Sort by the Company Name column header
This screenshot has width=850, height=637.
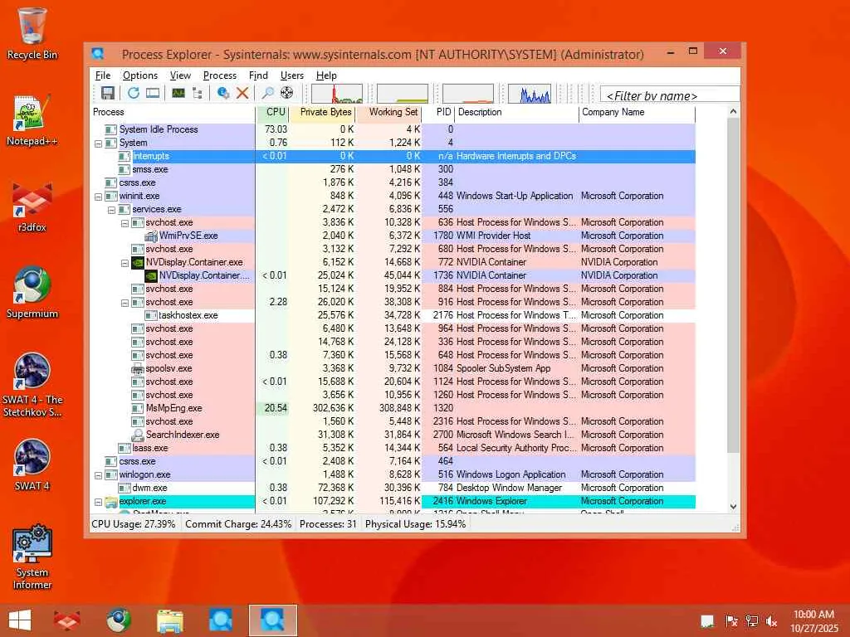(637, 113)
